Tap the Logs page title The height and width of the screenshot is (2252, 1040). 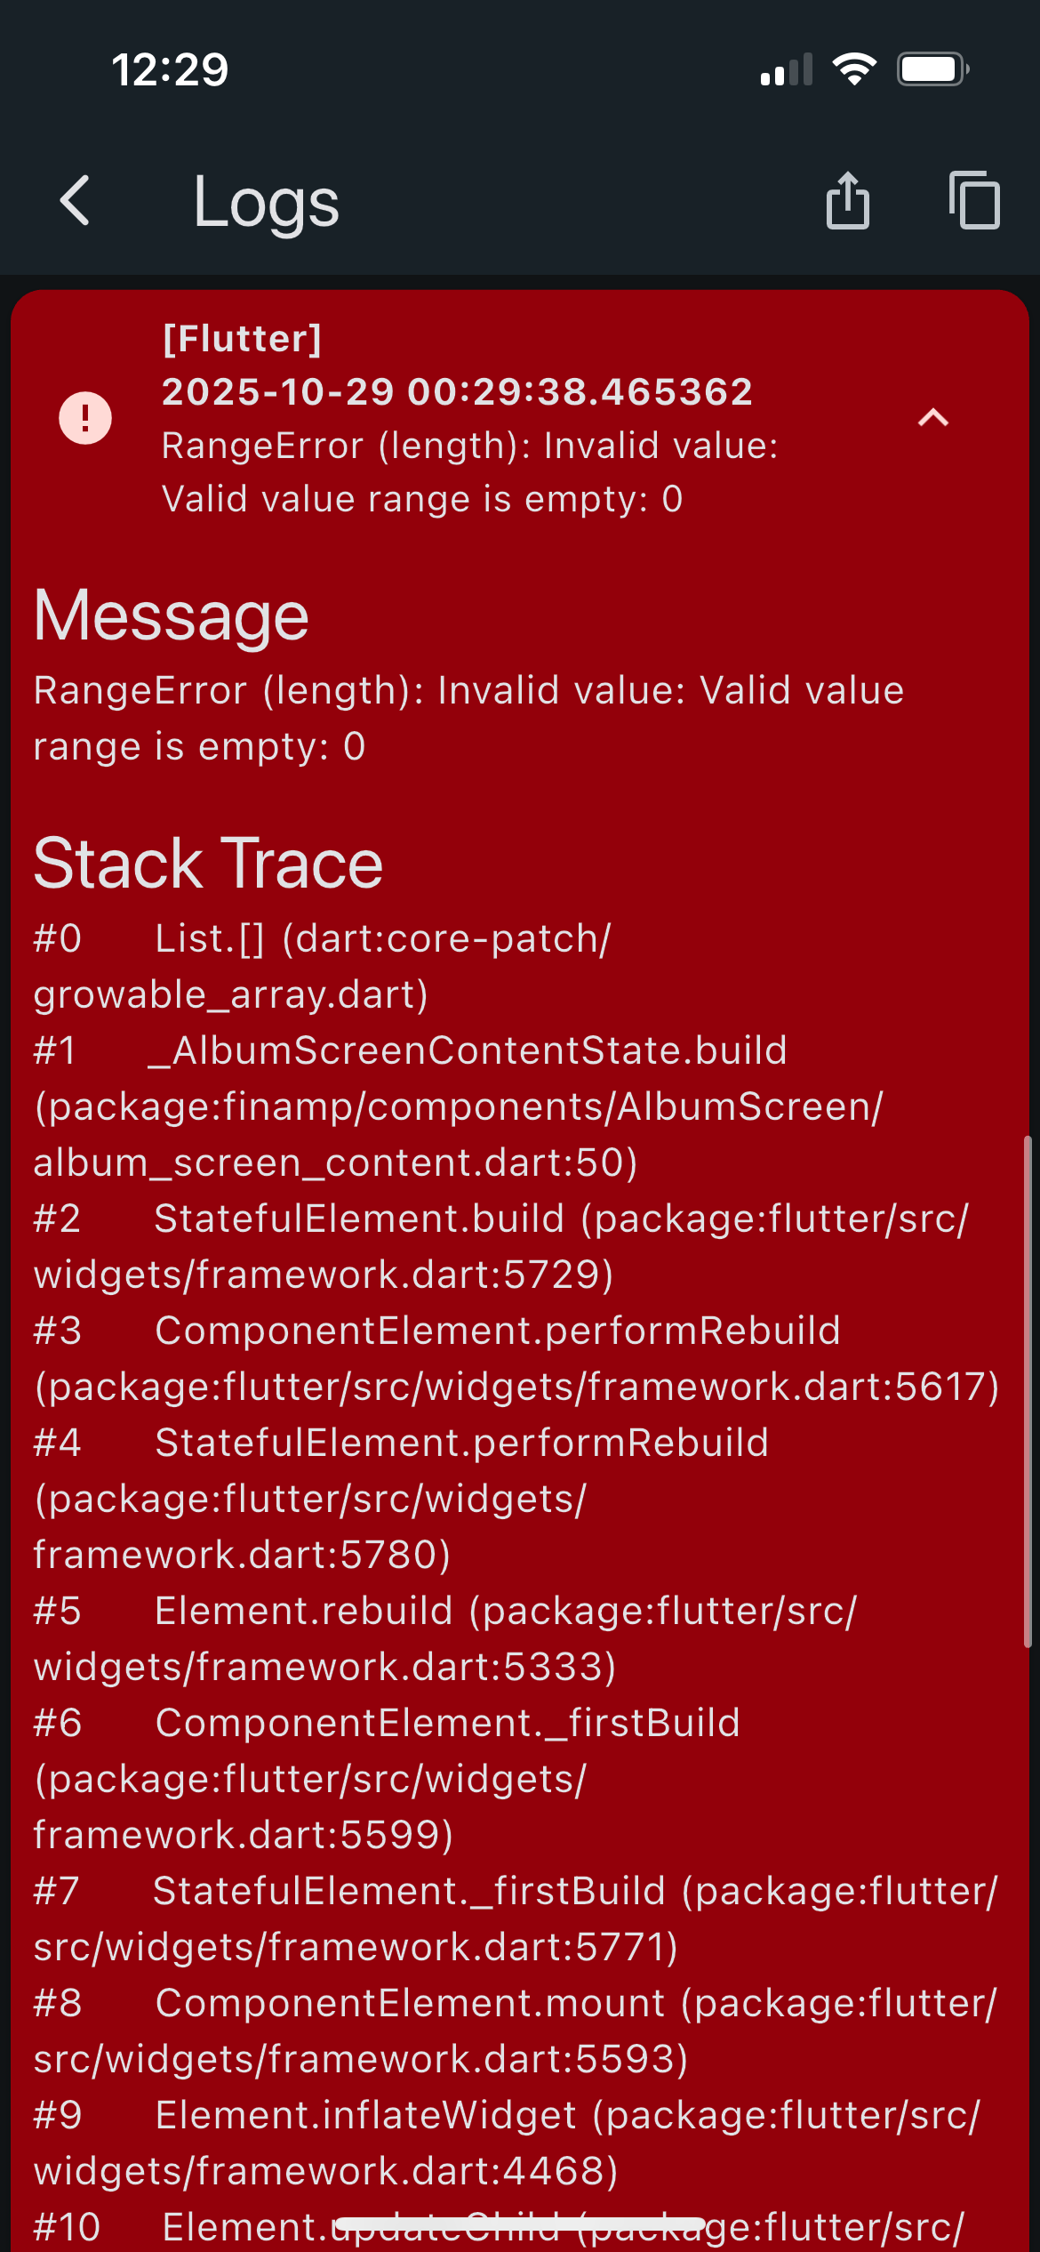tap(266, 203)
